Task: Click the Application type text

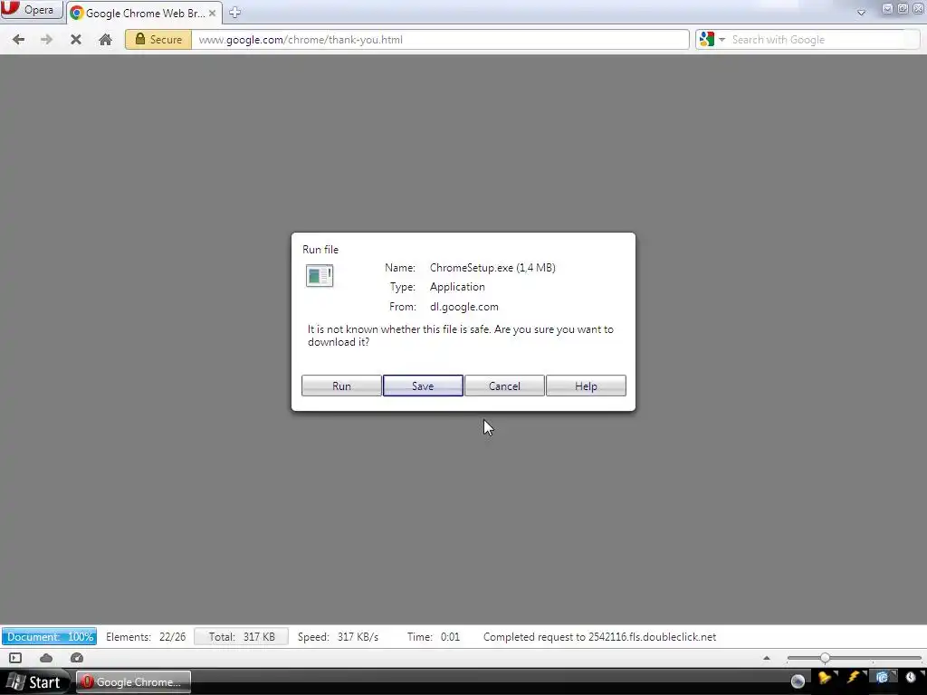Action: (x=457, y=287)
